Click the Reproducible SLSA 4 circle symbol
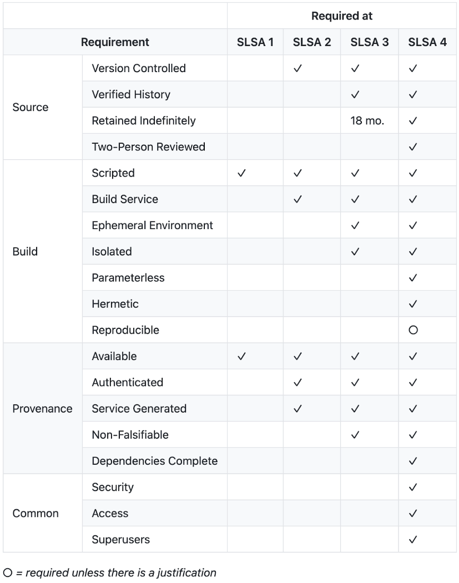This screenshot has height=583, width=459. coord(412,331)
